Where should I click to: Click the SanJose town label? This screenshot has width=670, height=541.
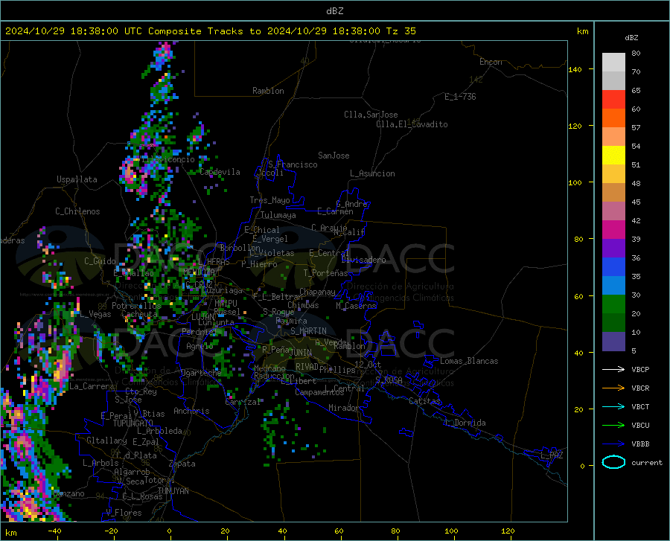coord(334,156)
